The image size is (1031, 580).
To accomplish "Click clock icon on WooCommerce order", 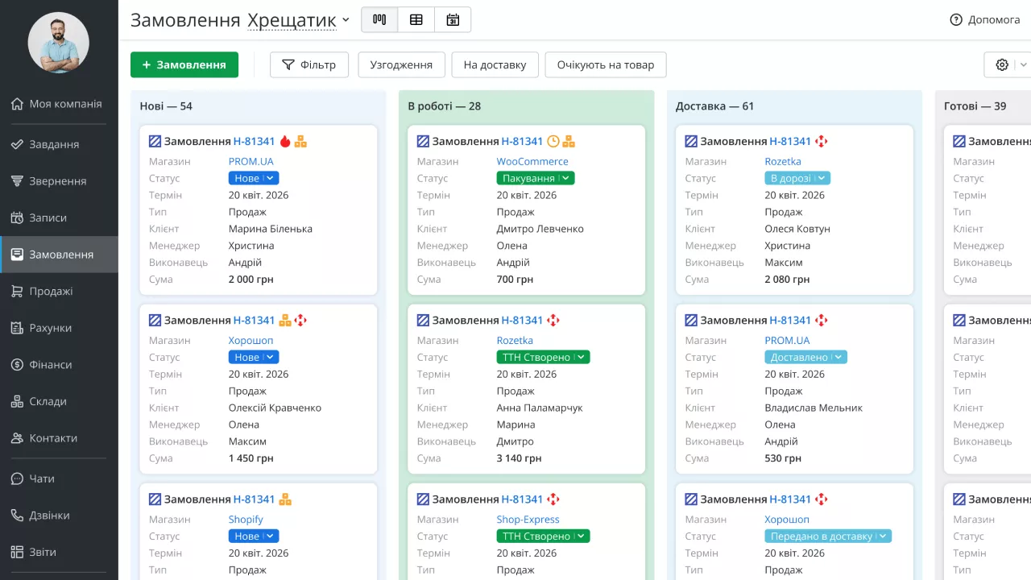I will click(553, 142).
